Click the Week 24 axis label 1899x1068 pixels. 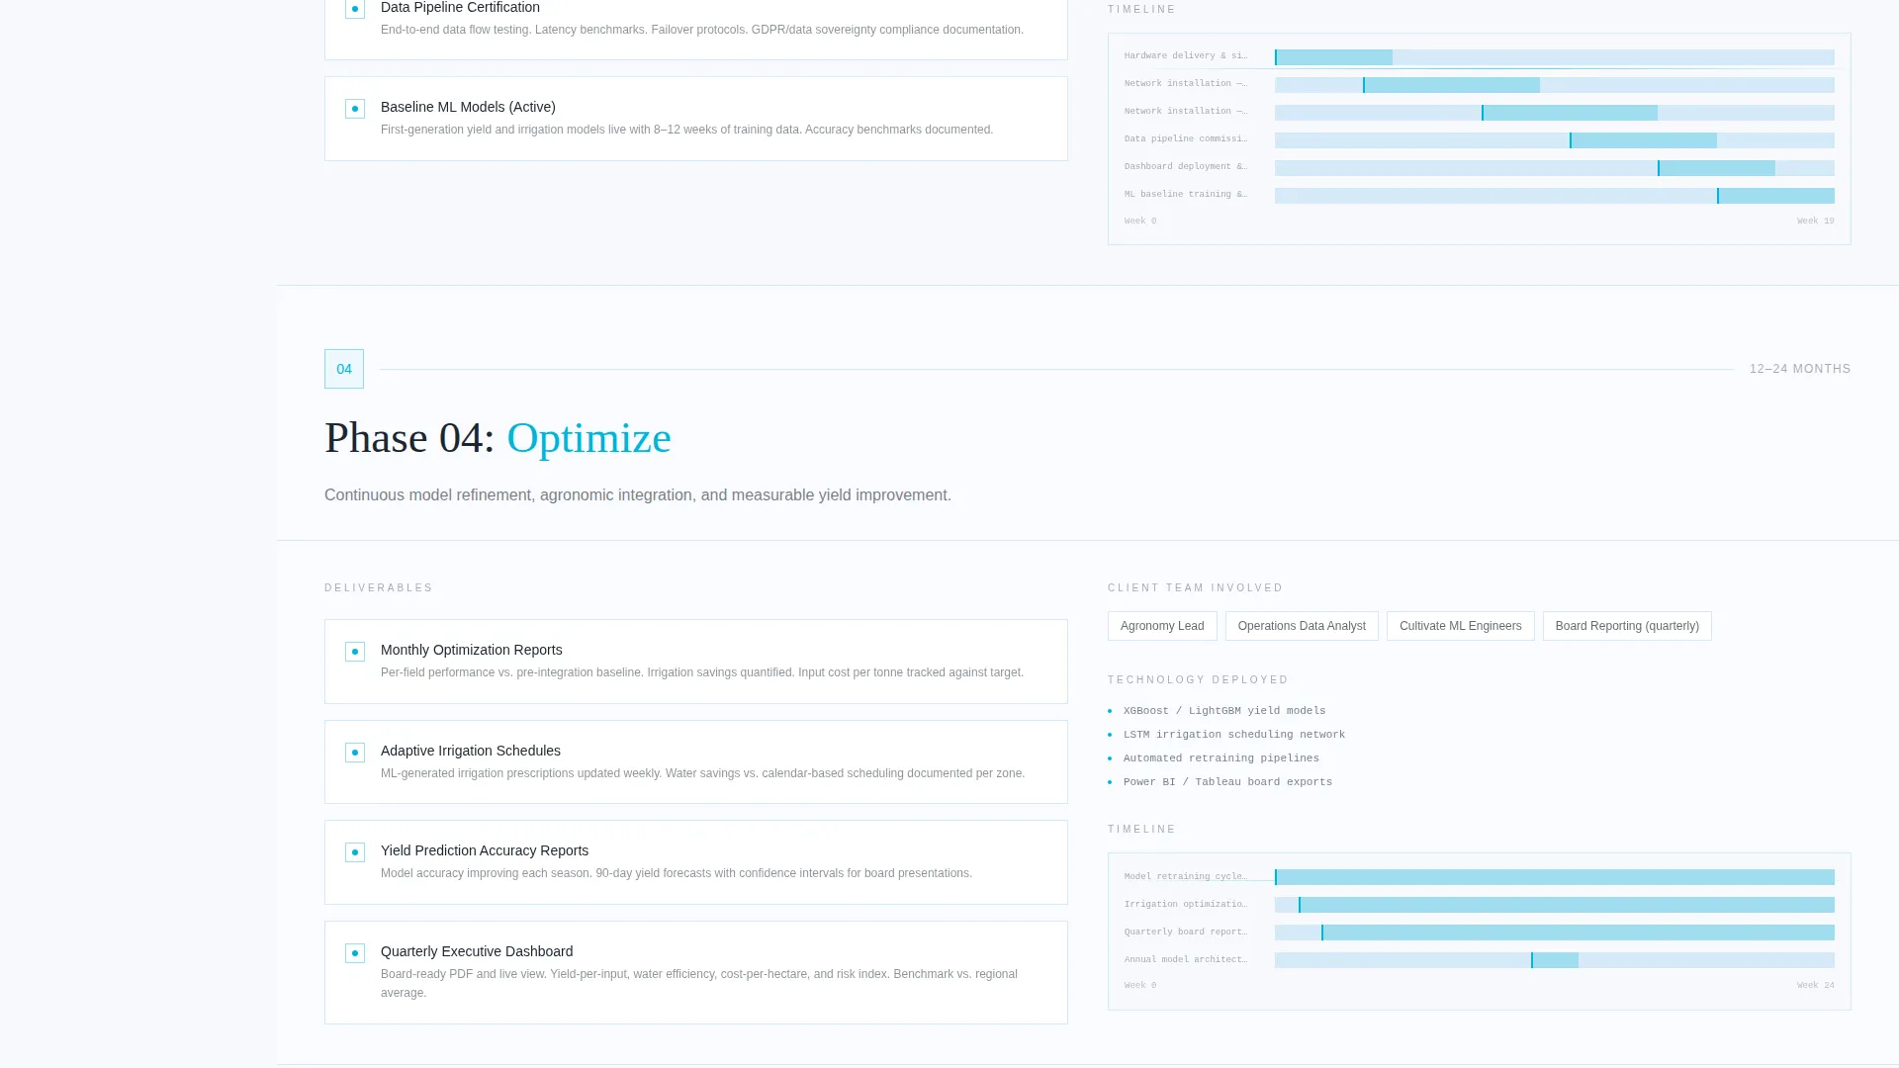(1815, 986)
